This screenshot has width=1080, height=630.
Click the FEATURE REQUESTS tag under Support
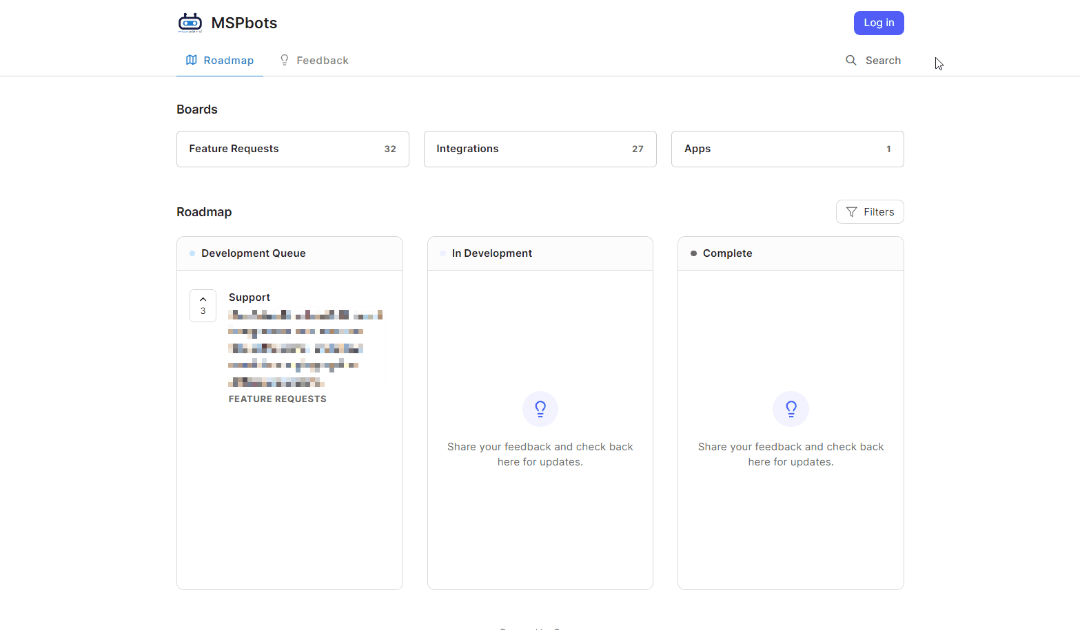(x=278, y=399)
